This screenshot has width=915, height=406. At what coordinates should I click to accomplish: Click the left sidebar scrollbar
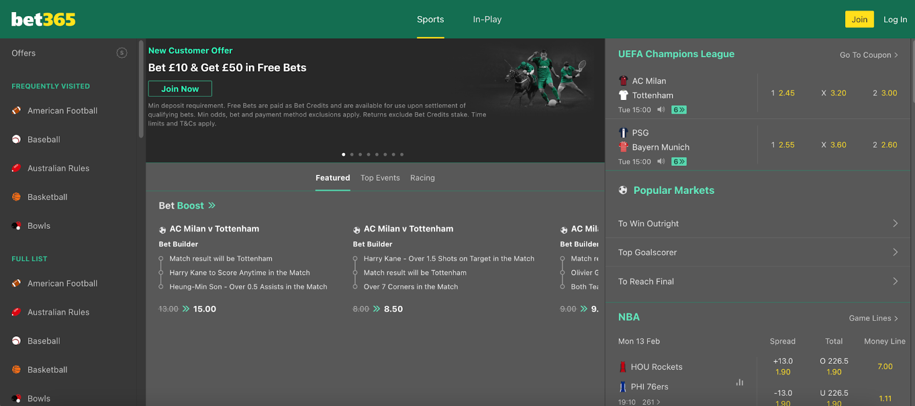pyautogui.click(x=141, y=89)
